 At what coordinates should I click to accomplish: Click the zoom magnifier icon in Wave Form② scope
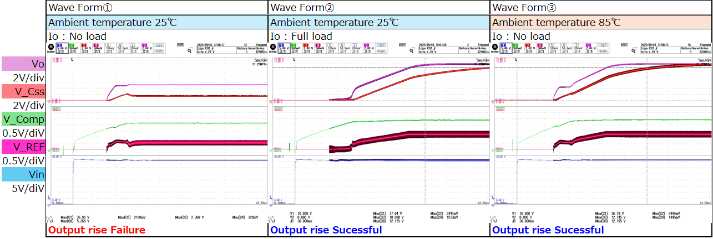[x=412, y=50]
